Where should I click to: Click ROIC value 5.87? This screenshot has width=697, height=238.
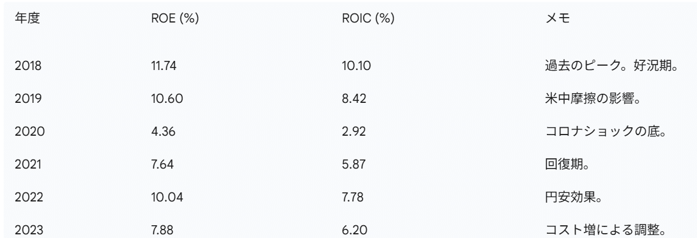coord(353,164)
